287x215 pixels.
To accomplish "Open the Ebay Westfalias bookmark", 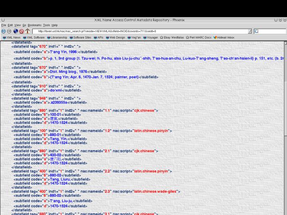I will click(x=172, y=37).
